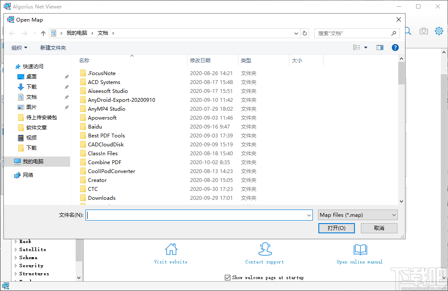Toggle selection of the Creator folder
The image size is (448, 291).
click(x=97, y=180)
